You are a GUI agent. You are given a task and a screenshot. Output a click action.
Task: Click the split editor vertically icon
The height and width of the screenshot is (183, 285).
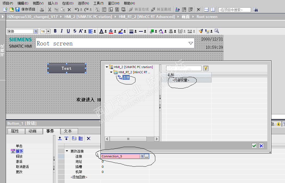click(213, 10)
